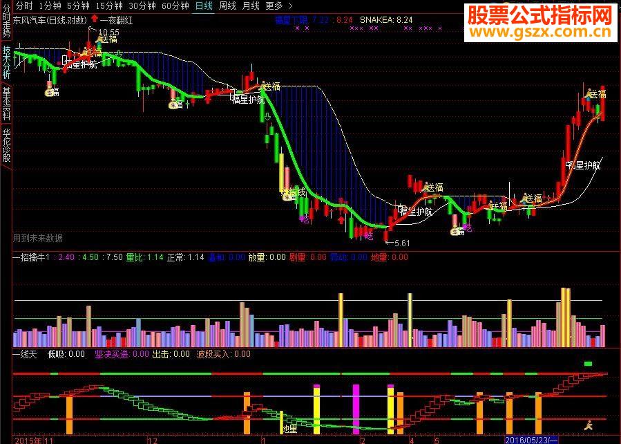
Task: Click the SNAKEA: 8.24 value label
Action: coord(386,20)
